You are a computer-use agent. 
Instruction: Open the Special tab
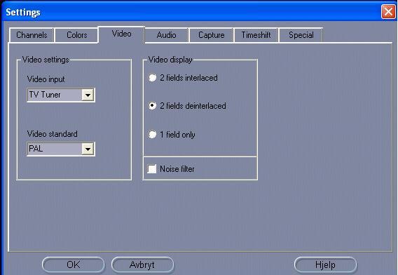[x=301, y=35]
